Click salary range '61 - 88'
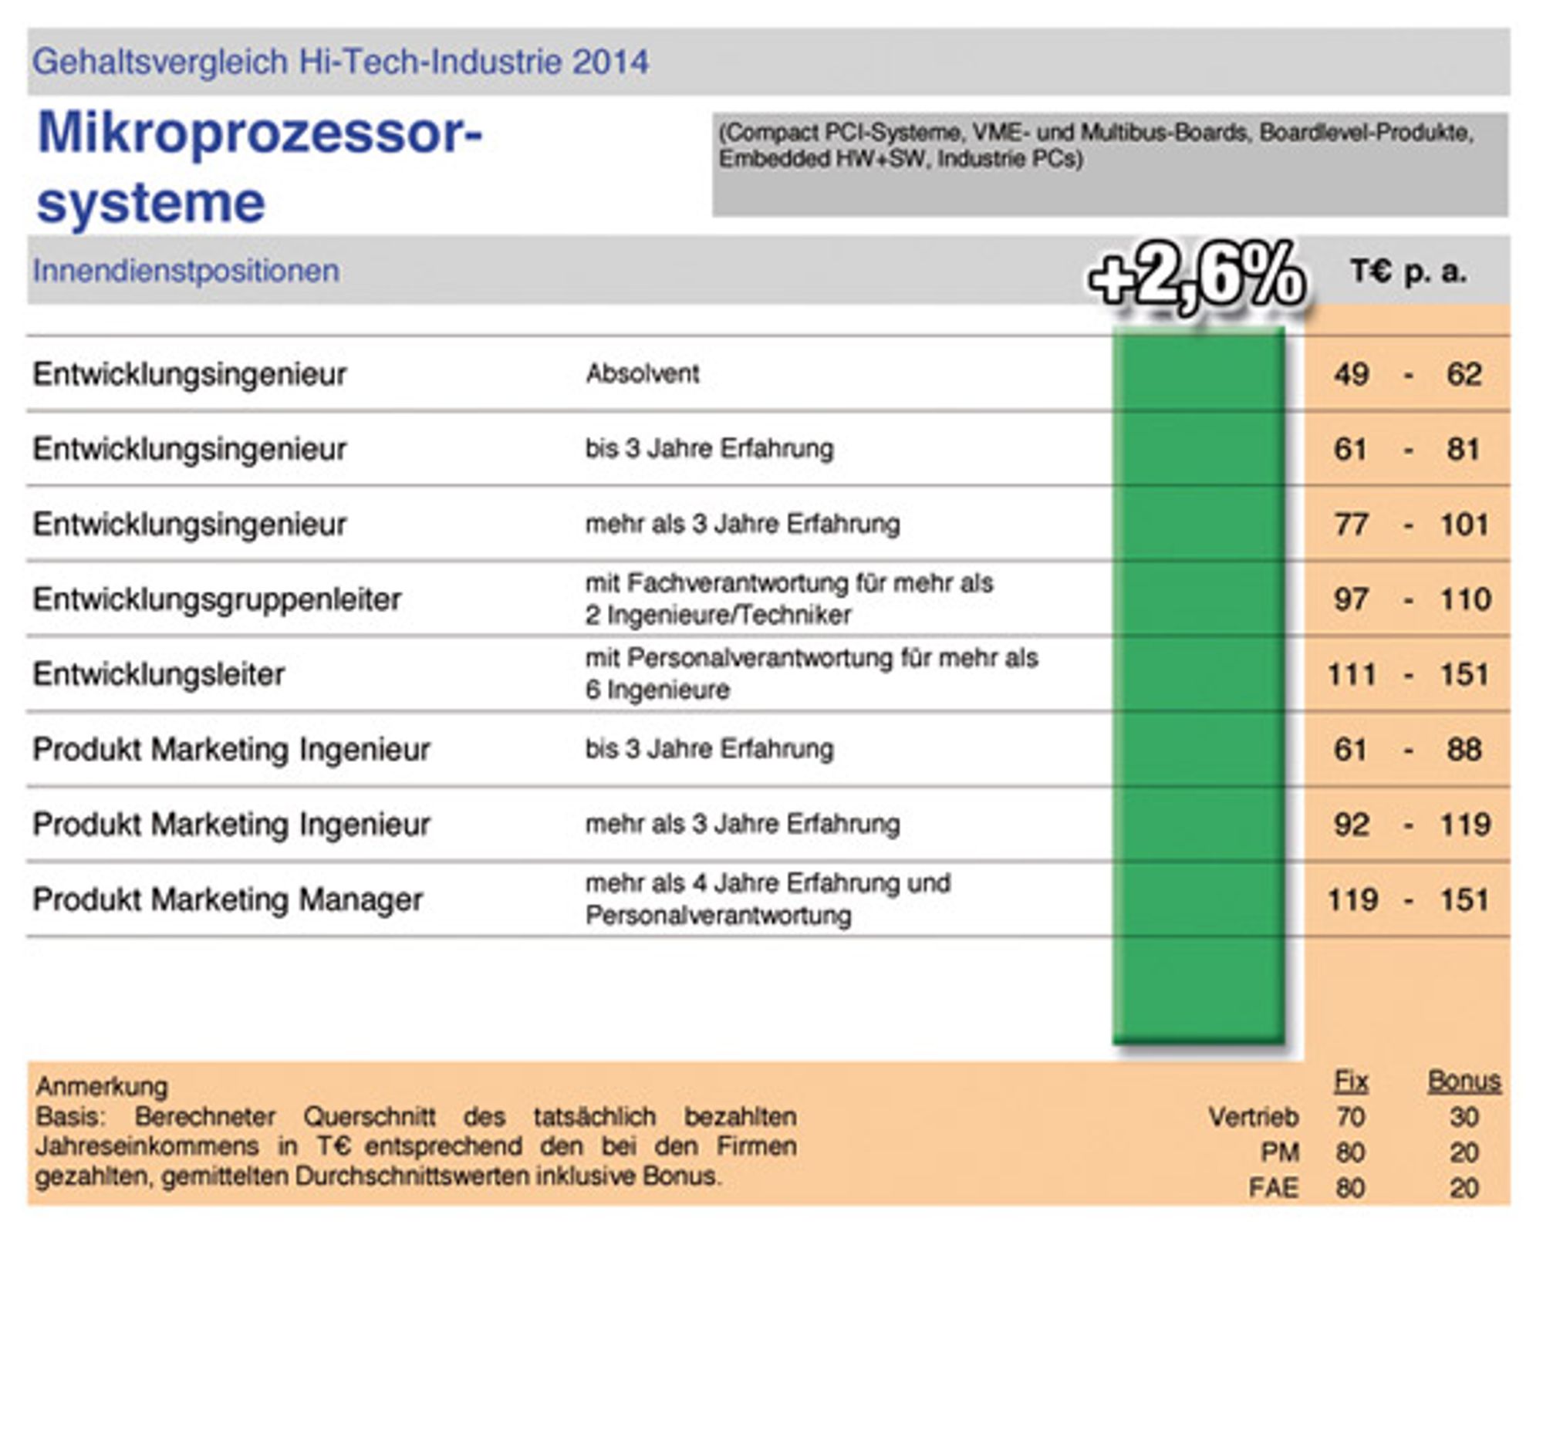The width and height of the screenshot is (1543, 1434). [1406, 750]
